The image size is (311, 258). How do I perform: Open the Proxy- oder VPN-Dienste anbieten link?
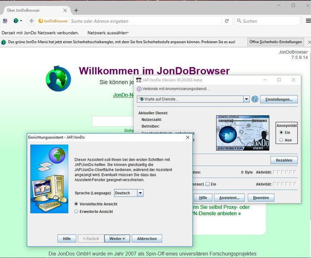(221, 210)
